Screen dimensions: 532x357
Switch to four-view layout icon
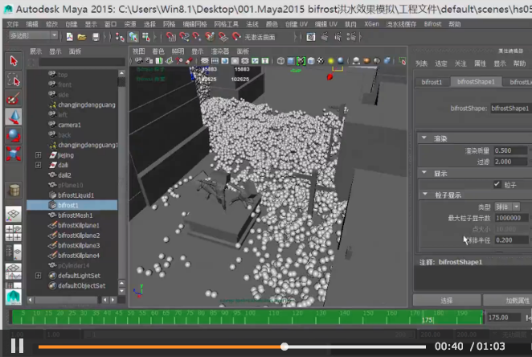14,233
